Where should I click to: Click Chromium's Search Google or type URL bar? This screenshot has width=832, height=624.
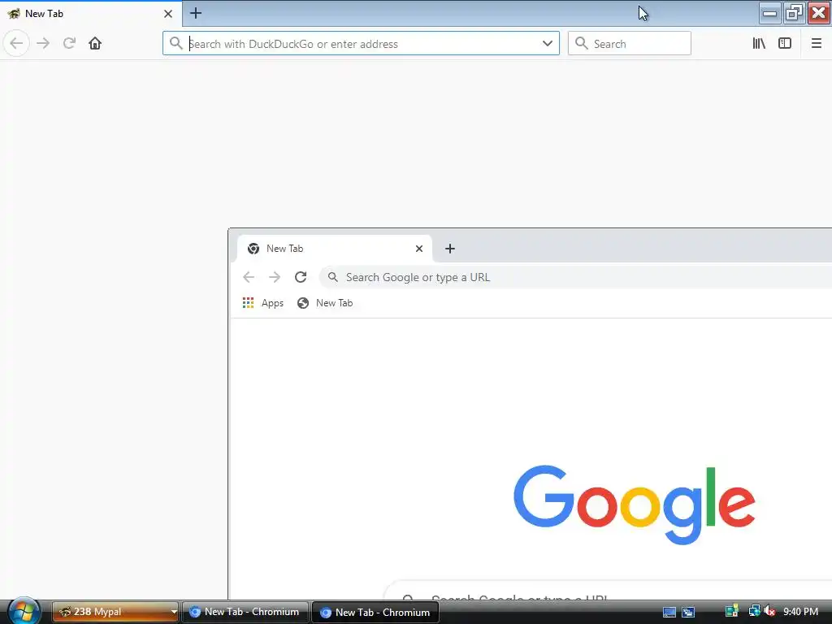click(576, 277)
